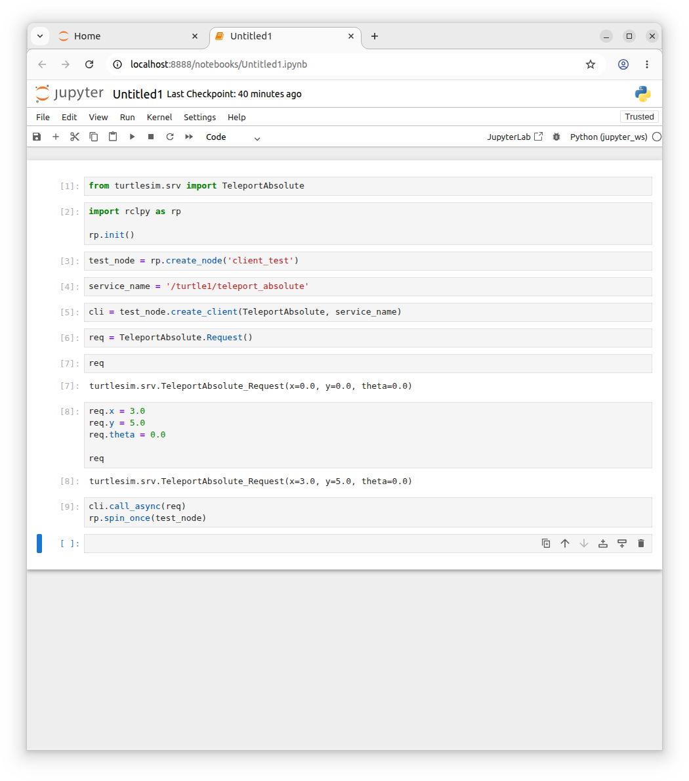Image resolution: width=689 pixels, height=781 pixels.
Task: Select the cell with rp.init()
Action: (x=367, y=223)
